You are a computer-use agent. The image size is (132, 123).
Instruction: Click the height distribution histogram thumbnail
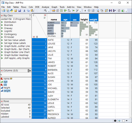pos(84,29)
